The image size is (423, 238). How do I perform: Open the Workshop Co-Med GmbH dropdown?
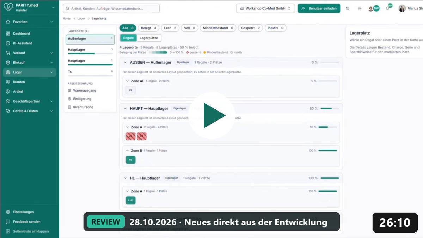265,8
